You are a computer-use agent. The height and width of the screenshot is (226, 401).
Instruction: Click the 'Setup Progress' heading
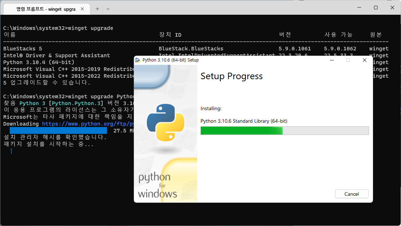pos(231,76)
